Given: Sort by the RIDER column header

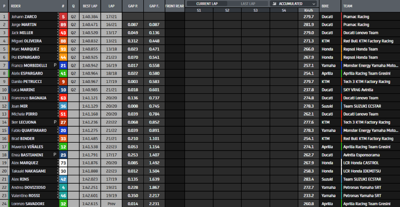Looking at the screenshot, I should (x=16, y=6).
